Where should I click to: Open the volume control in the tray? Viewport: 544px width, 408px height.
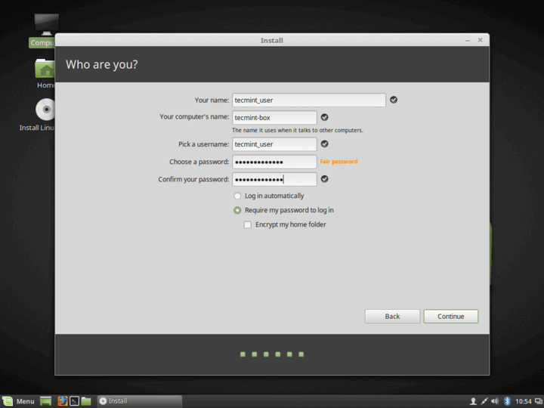coord(495,401)
